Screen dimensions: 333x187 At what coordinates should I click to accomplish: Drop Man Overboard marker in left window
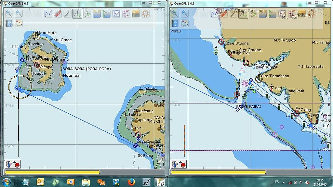pyautogui.click(x=146, y=14)
